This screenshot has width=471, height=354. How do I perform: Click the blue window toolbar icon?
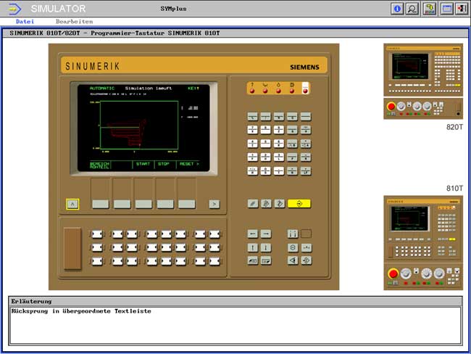446,9
